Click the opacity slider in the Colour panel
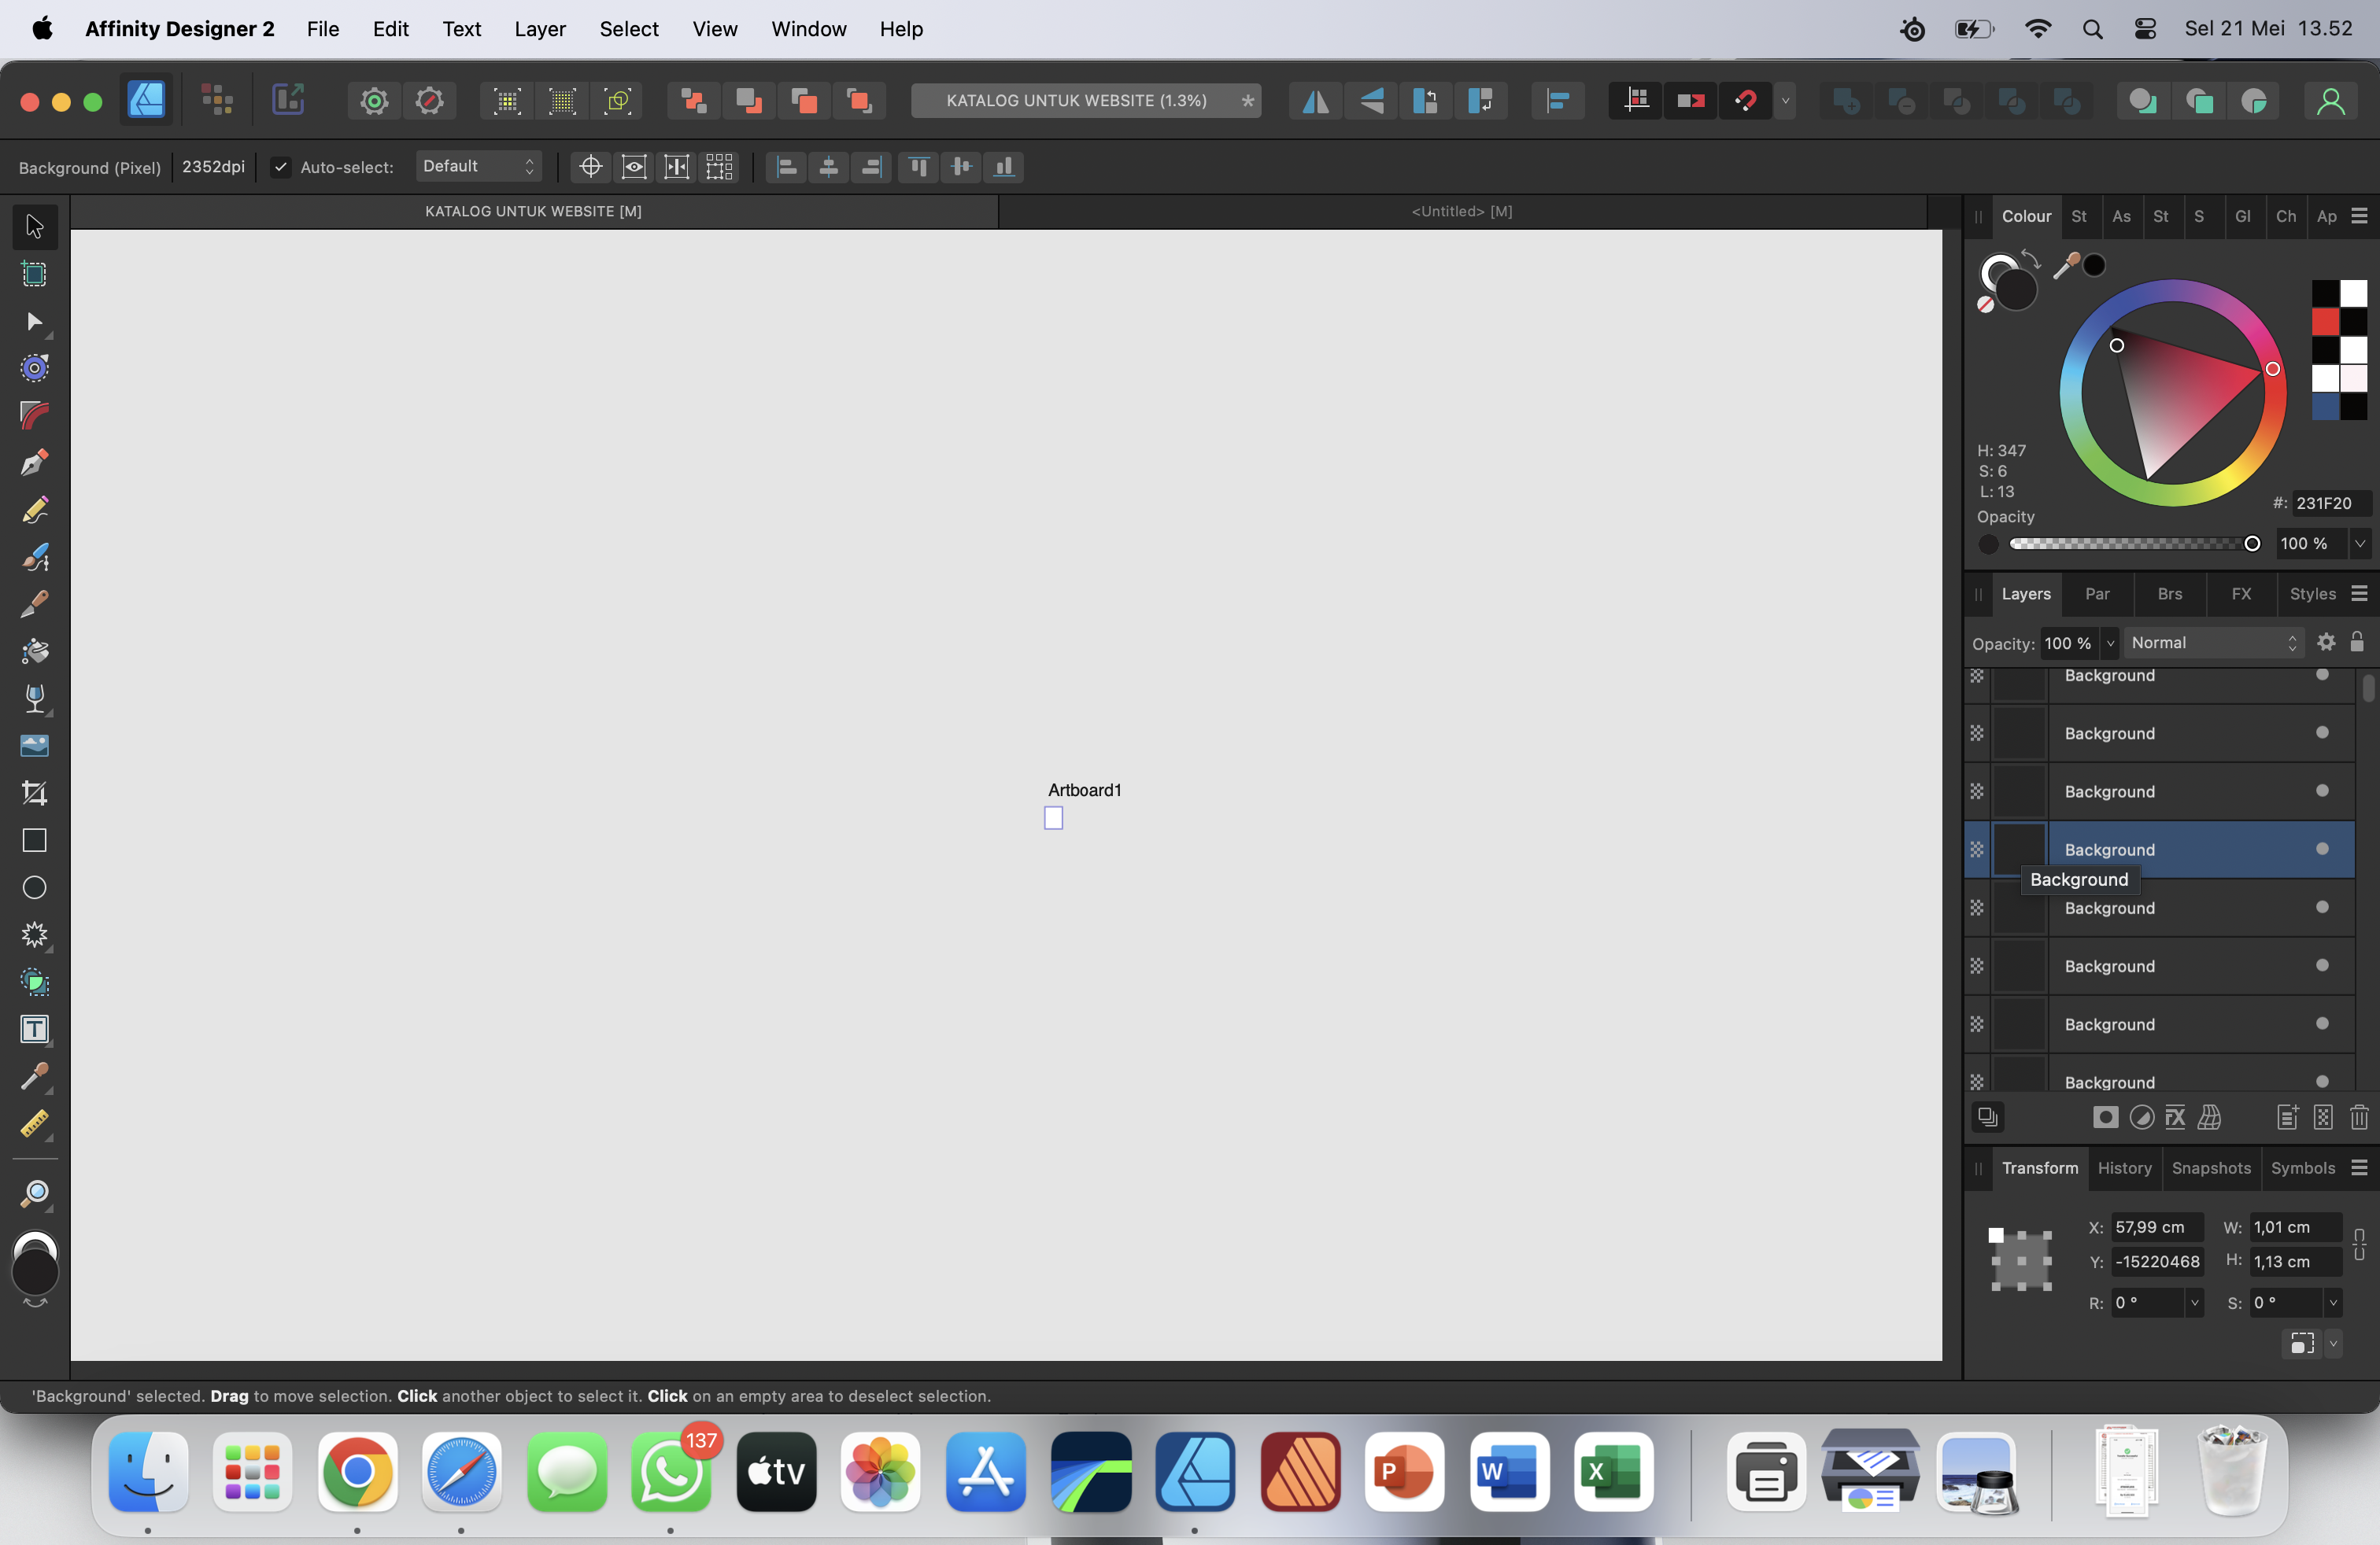2380x1545 pixels. [x=2130, y=544]
